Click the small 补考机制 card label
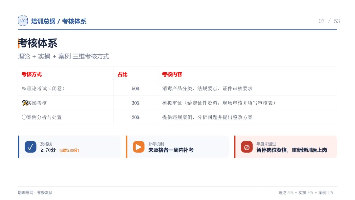355x200 pixels. pos(156,144)
